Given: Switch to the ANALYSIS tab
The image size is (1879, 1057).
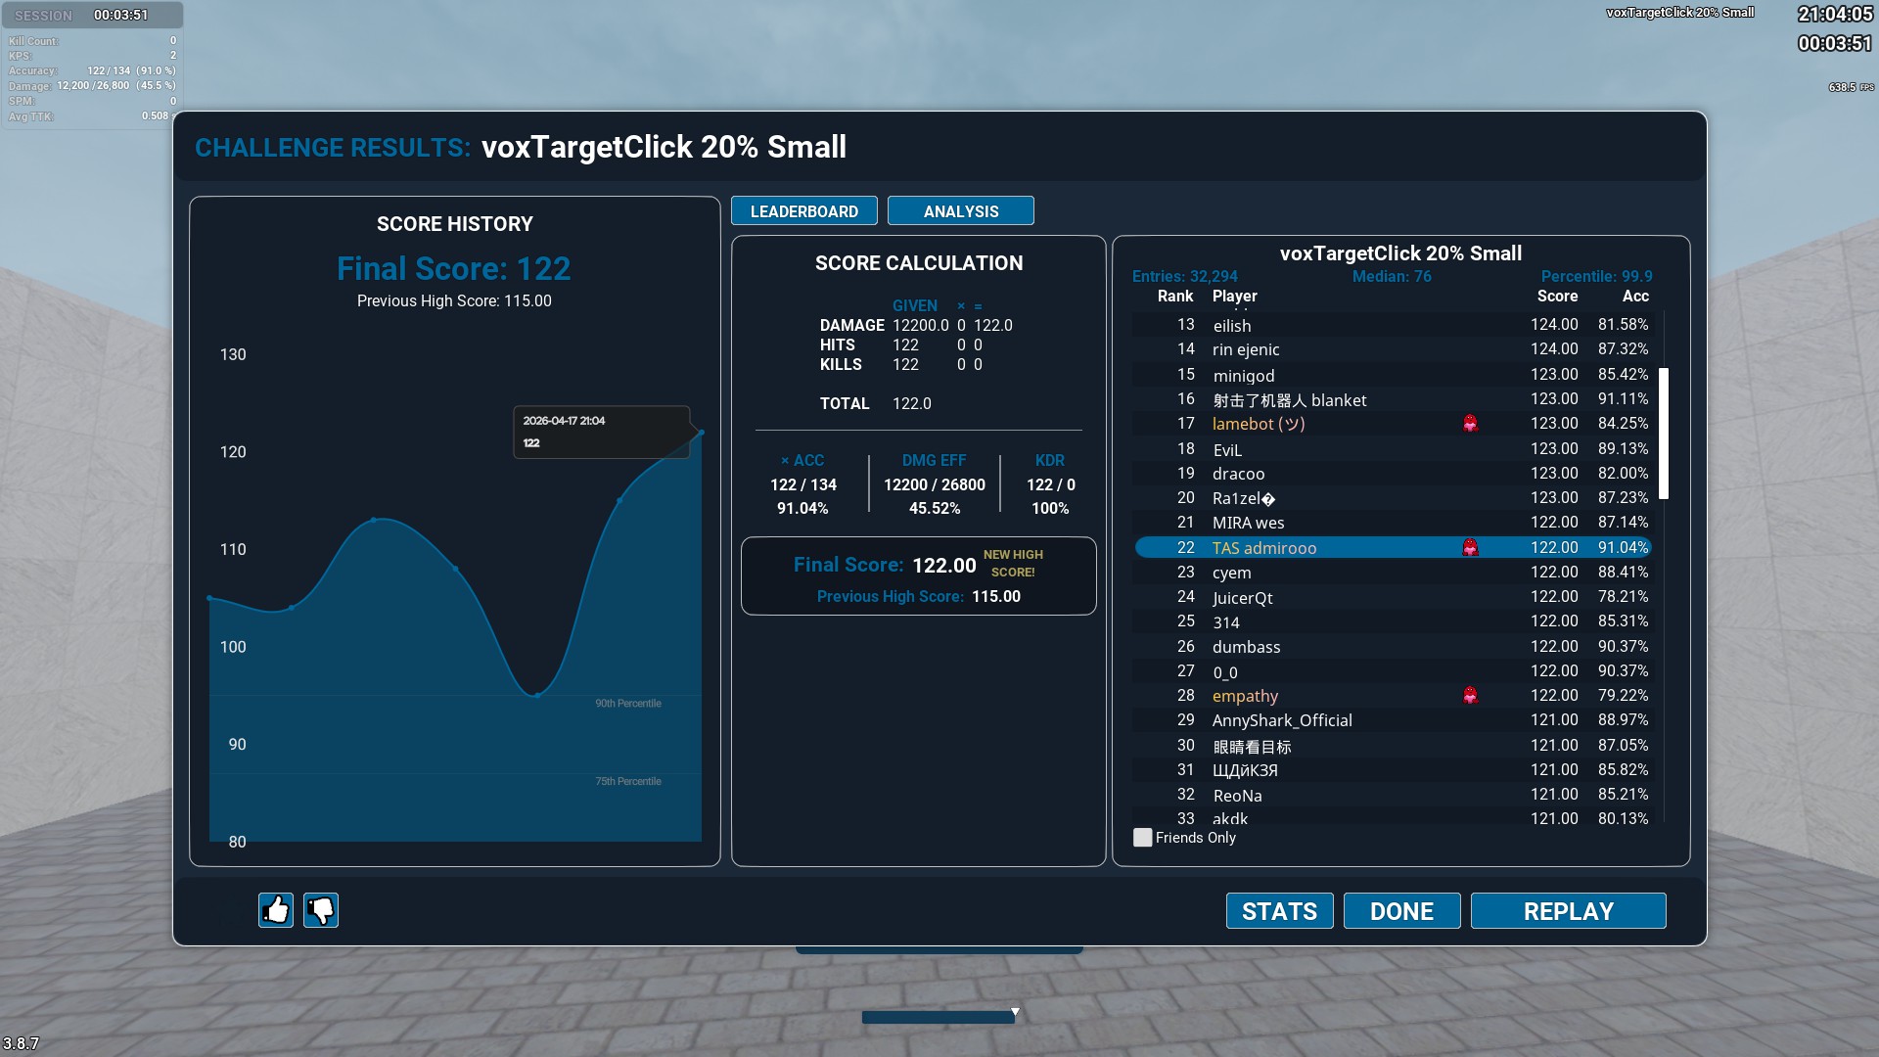Looking at the screenshot, I should [x=960, y=211].
